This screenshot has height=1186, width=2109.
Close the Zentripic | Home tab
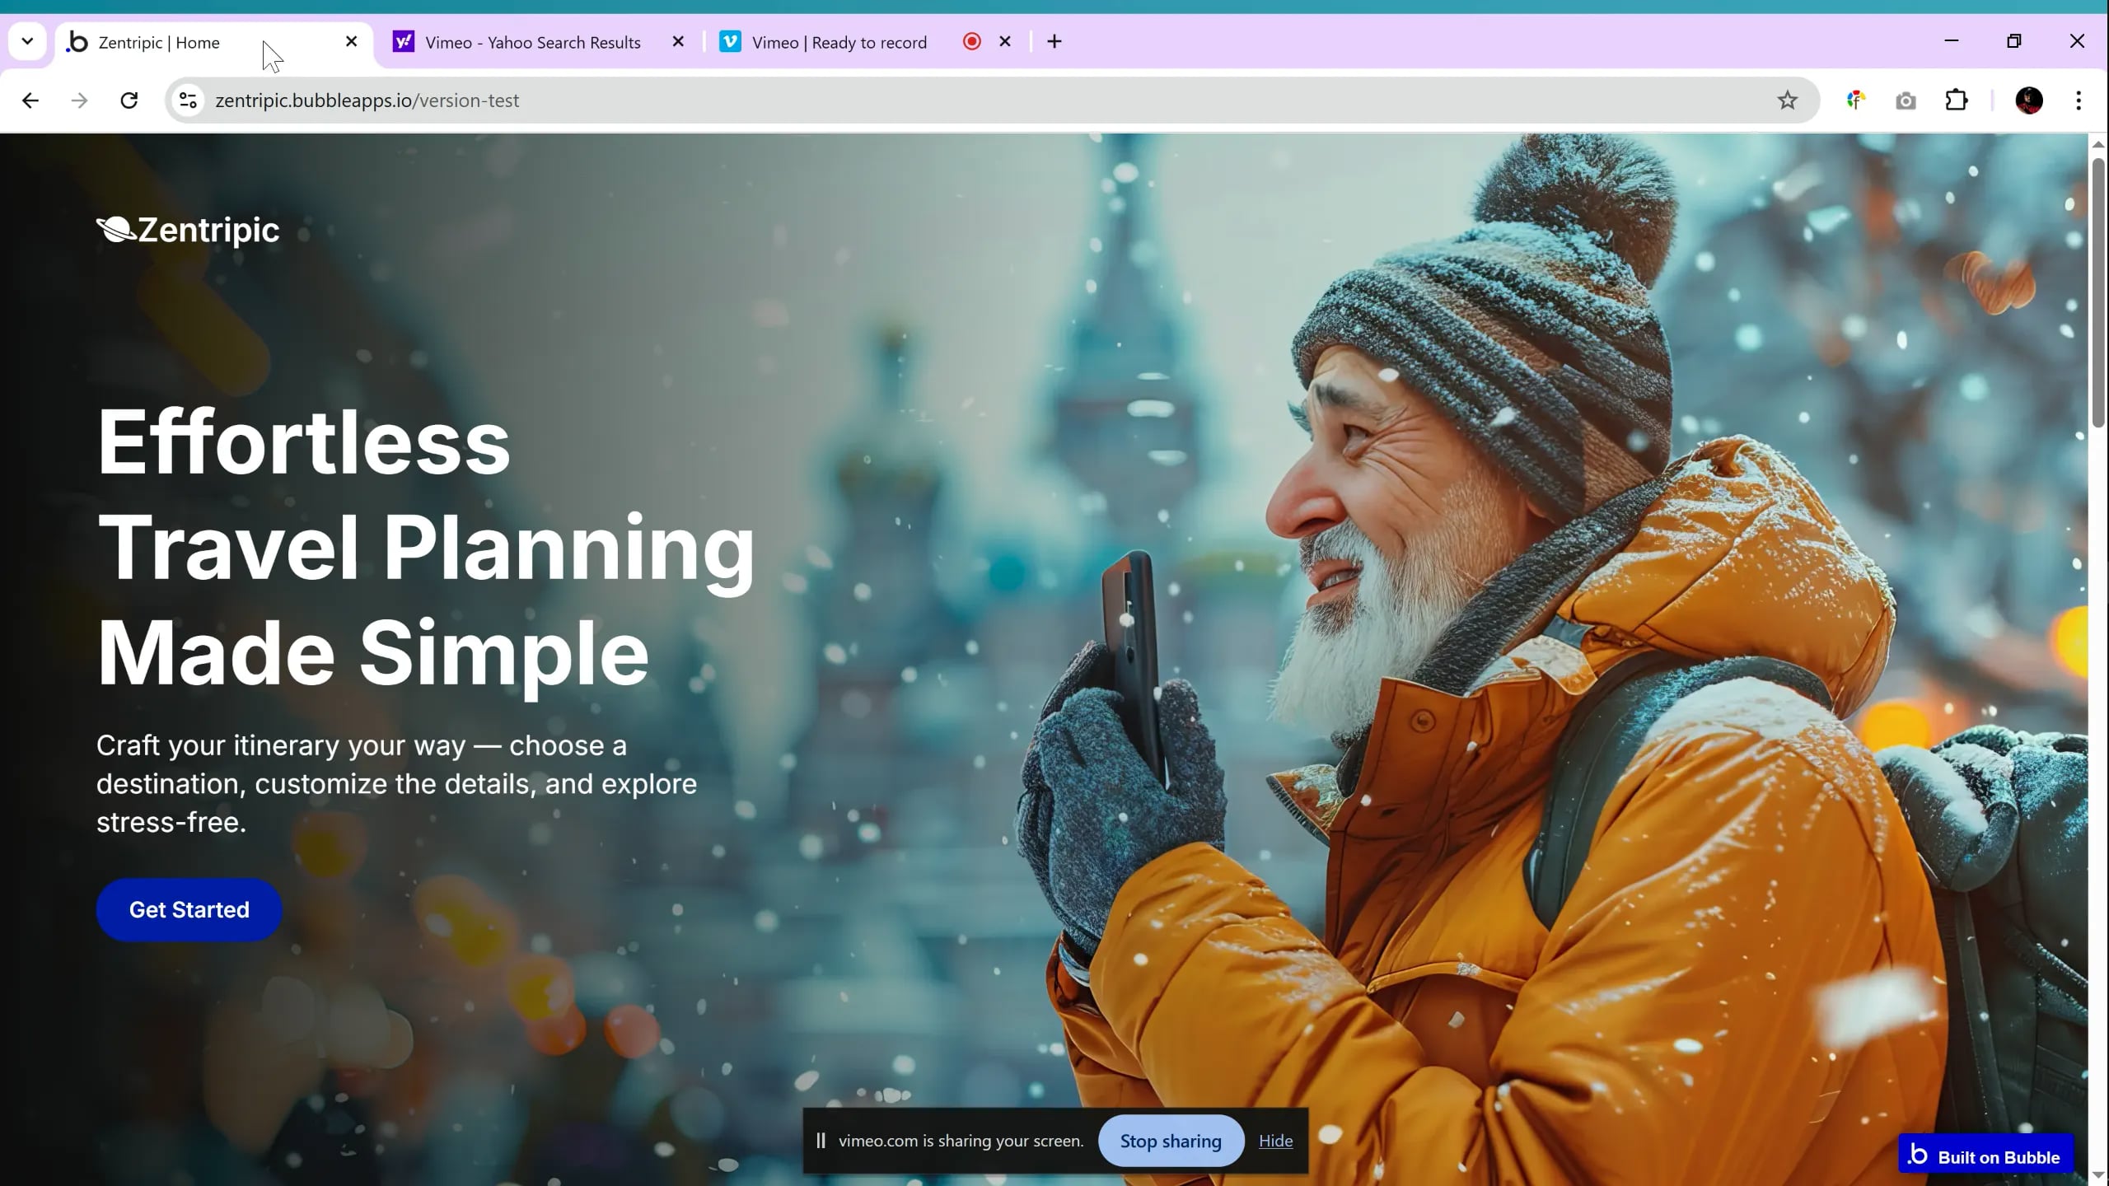coord(352,41)
